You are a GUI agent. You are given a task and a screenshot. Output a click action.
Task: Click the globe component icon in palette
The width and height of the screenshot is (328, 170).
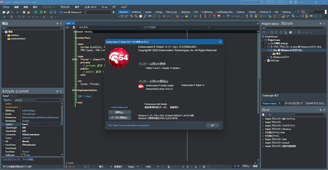(x=140, y=16)
